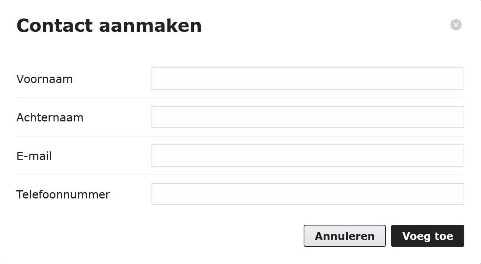This screenshot has width=481, height=264.
Task: Click the Telefoonnummer input box
Action: 307,194
